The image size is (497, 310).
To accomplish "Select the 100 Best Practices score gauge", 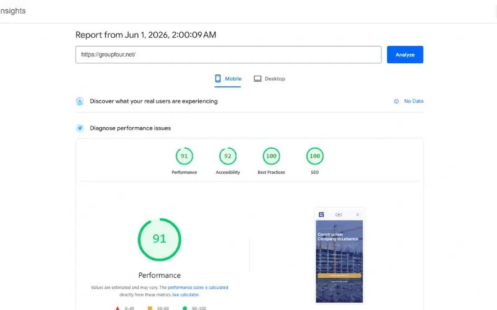I will pyautogui.click(x=271, y=156).
